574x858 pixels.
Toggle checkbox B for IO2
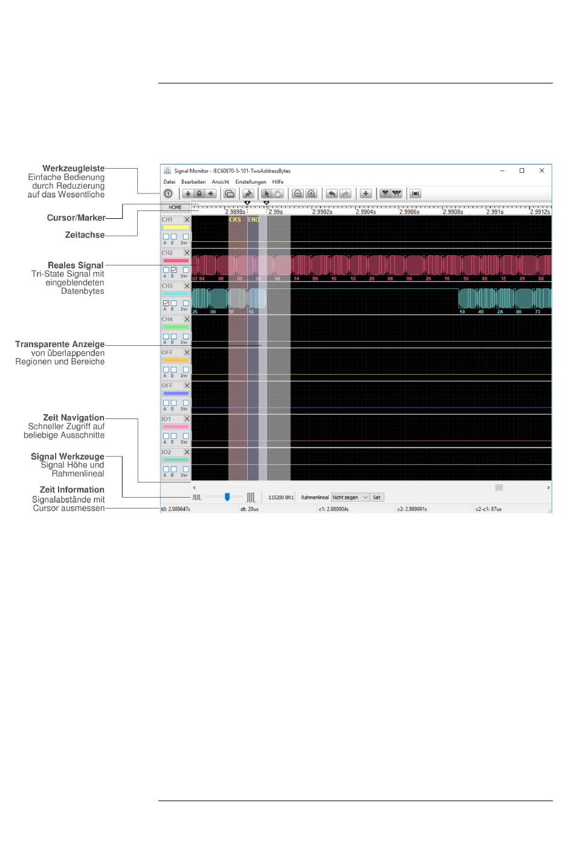[173, 469]
